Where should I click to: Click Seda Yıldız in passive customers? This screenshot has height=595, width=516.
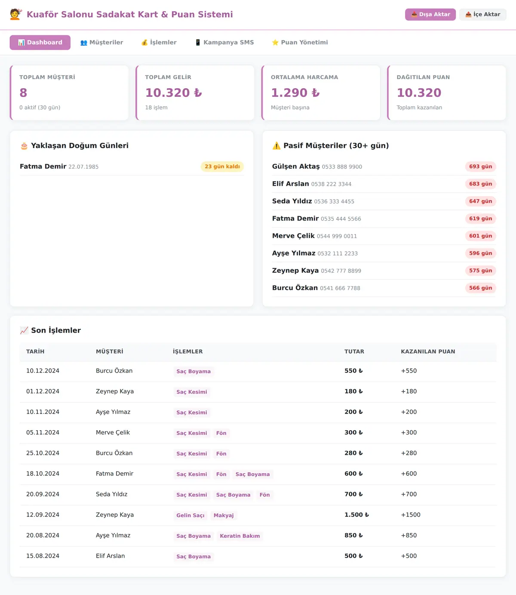pos(292,201)
